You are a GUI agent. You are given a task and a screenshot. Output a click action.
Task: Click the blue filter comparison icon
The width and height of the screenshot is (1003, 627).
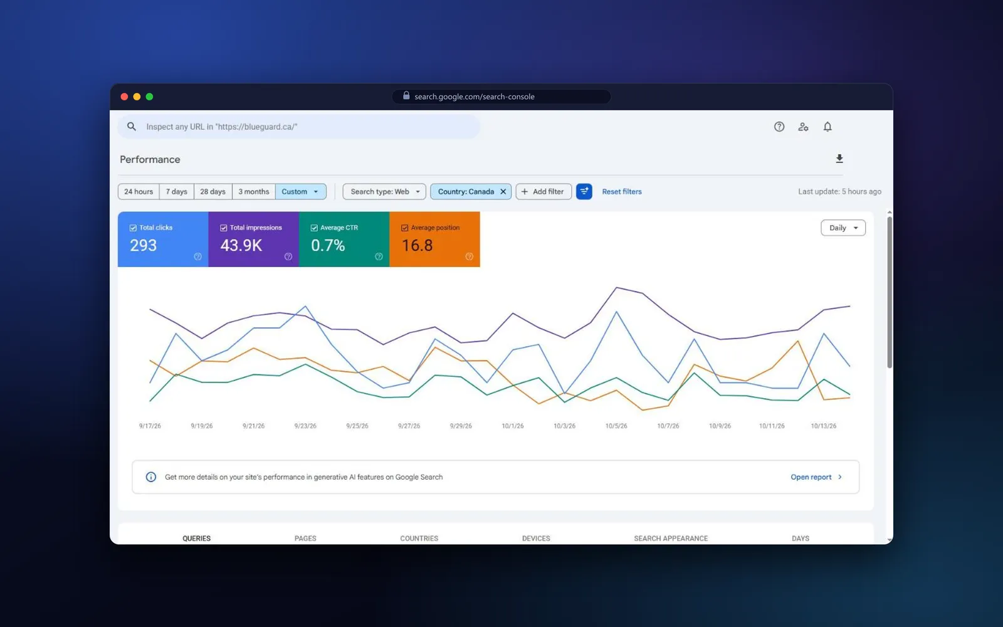584,191
